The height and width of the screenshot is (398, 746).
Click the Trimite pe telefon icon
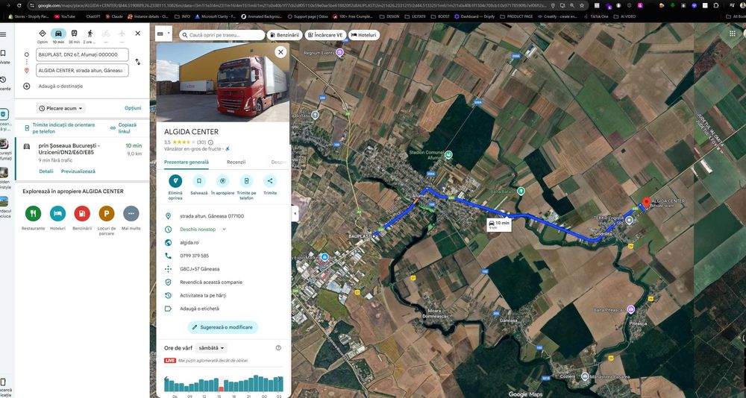point(246,180)
